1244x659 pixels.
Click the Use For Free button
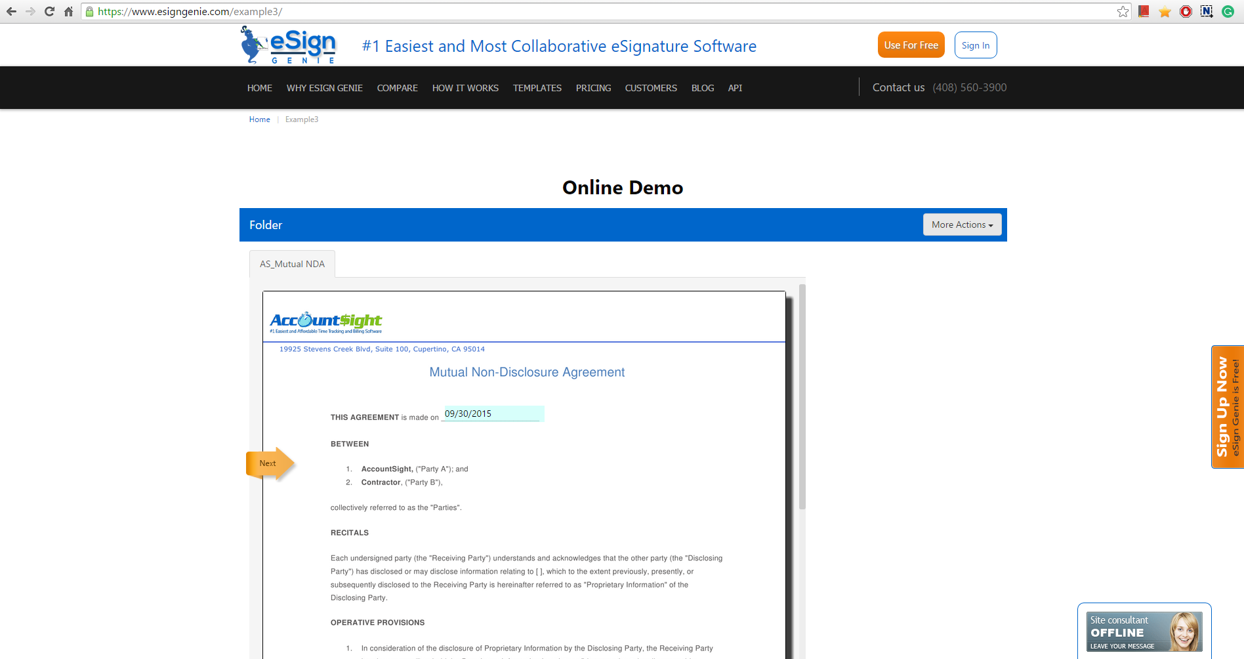coord(911,45)
